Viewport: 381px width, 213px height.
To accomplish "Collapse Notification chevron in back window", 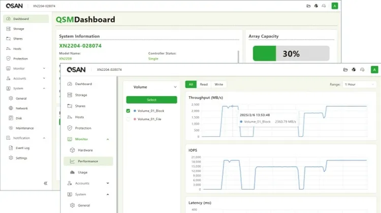I will click(x=44, y=138).
